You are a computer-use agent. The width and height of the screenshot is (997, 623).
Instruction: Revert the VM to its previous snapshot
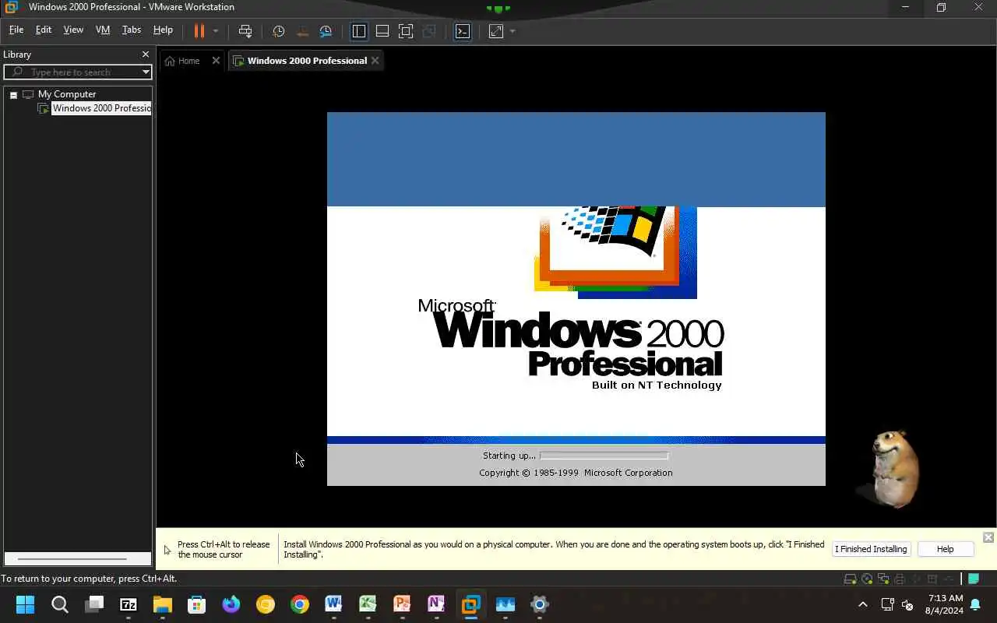[x=302, y=31]
